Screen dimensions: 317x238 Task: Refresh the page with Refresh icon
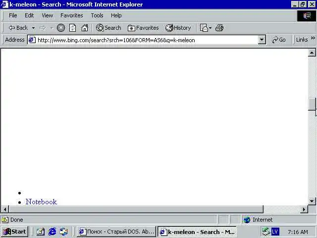73,28
